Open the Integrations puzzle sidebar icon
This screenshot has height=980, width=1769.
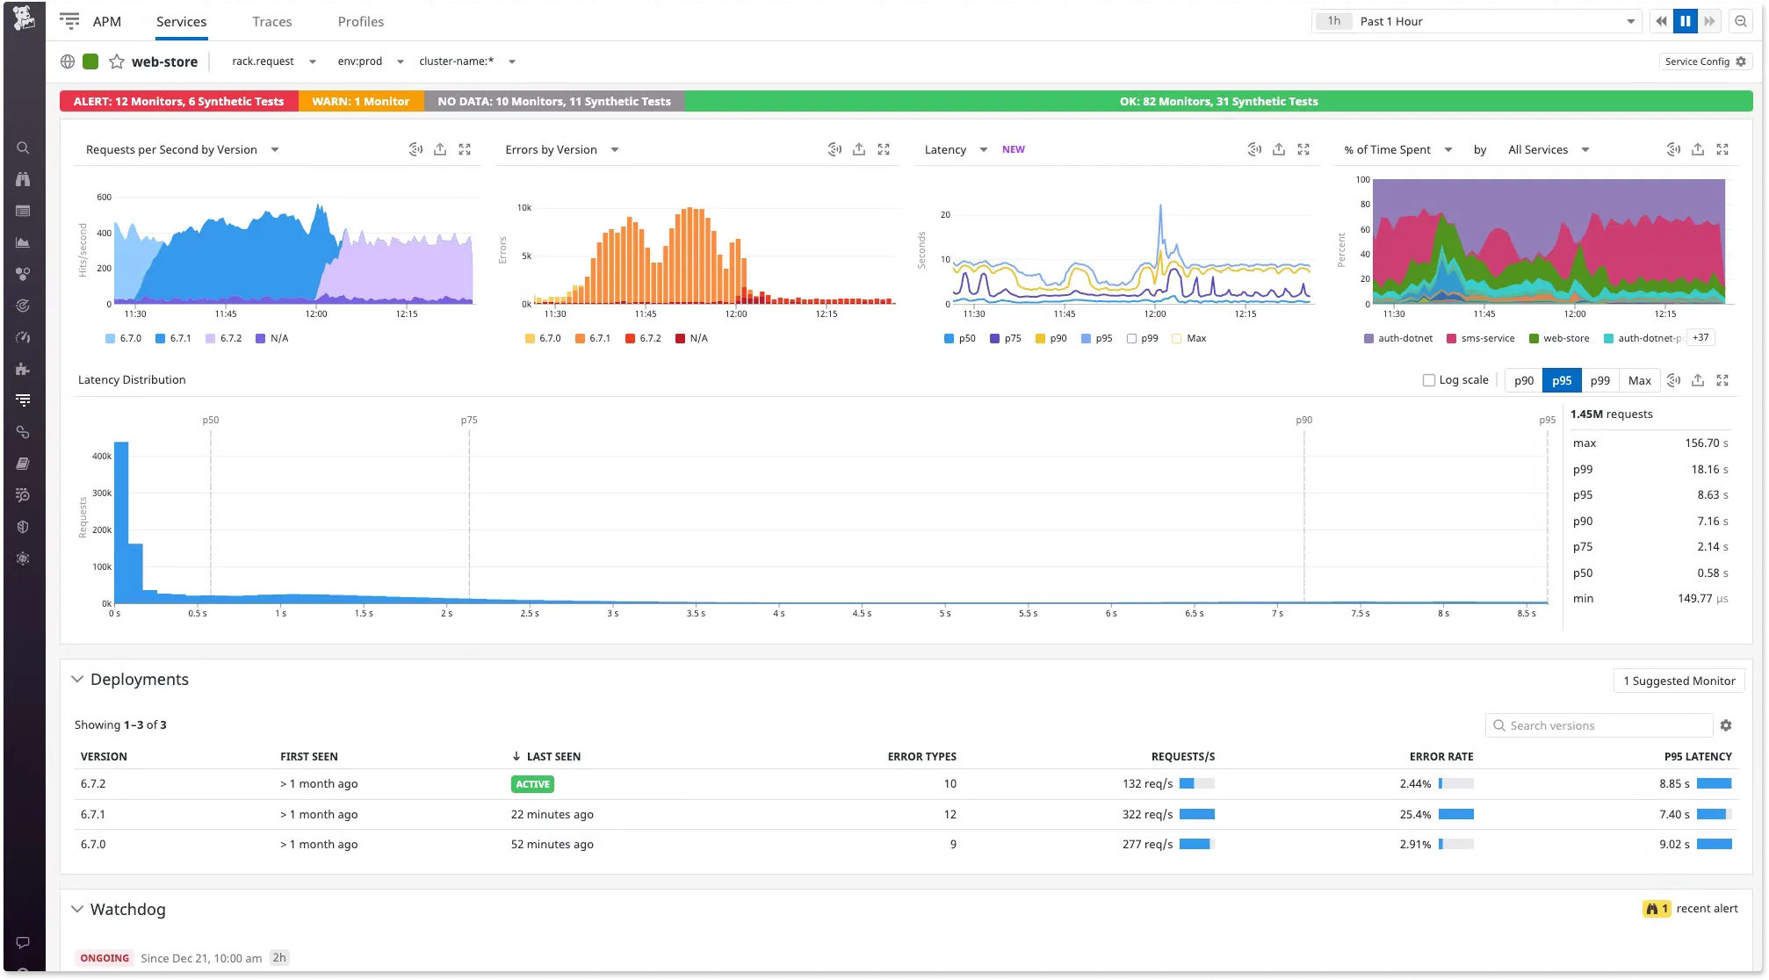pos(23,369)
